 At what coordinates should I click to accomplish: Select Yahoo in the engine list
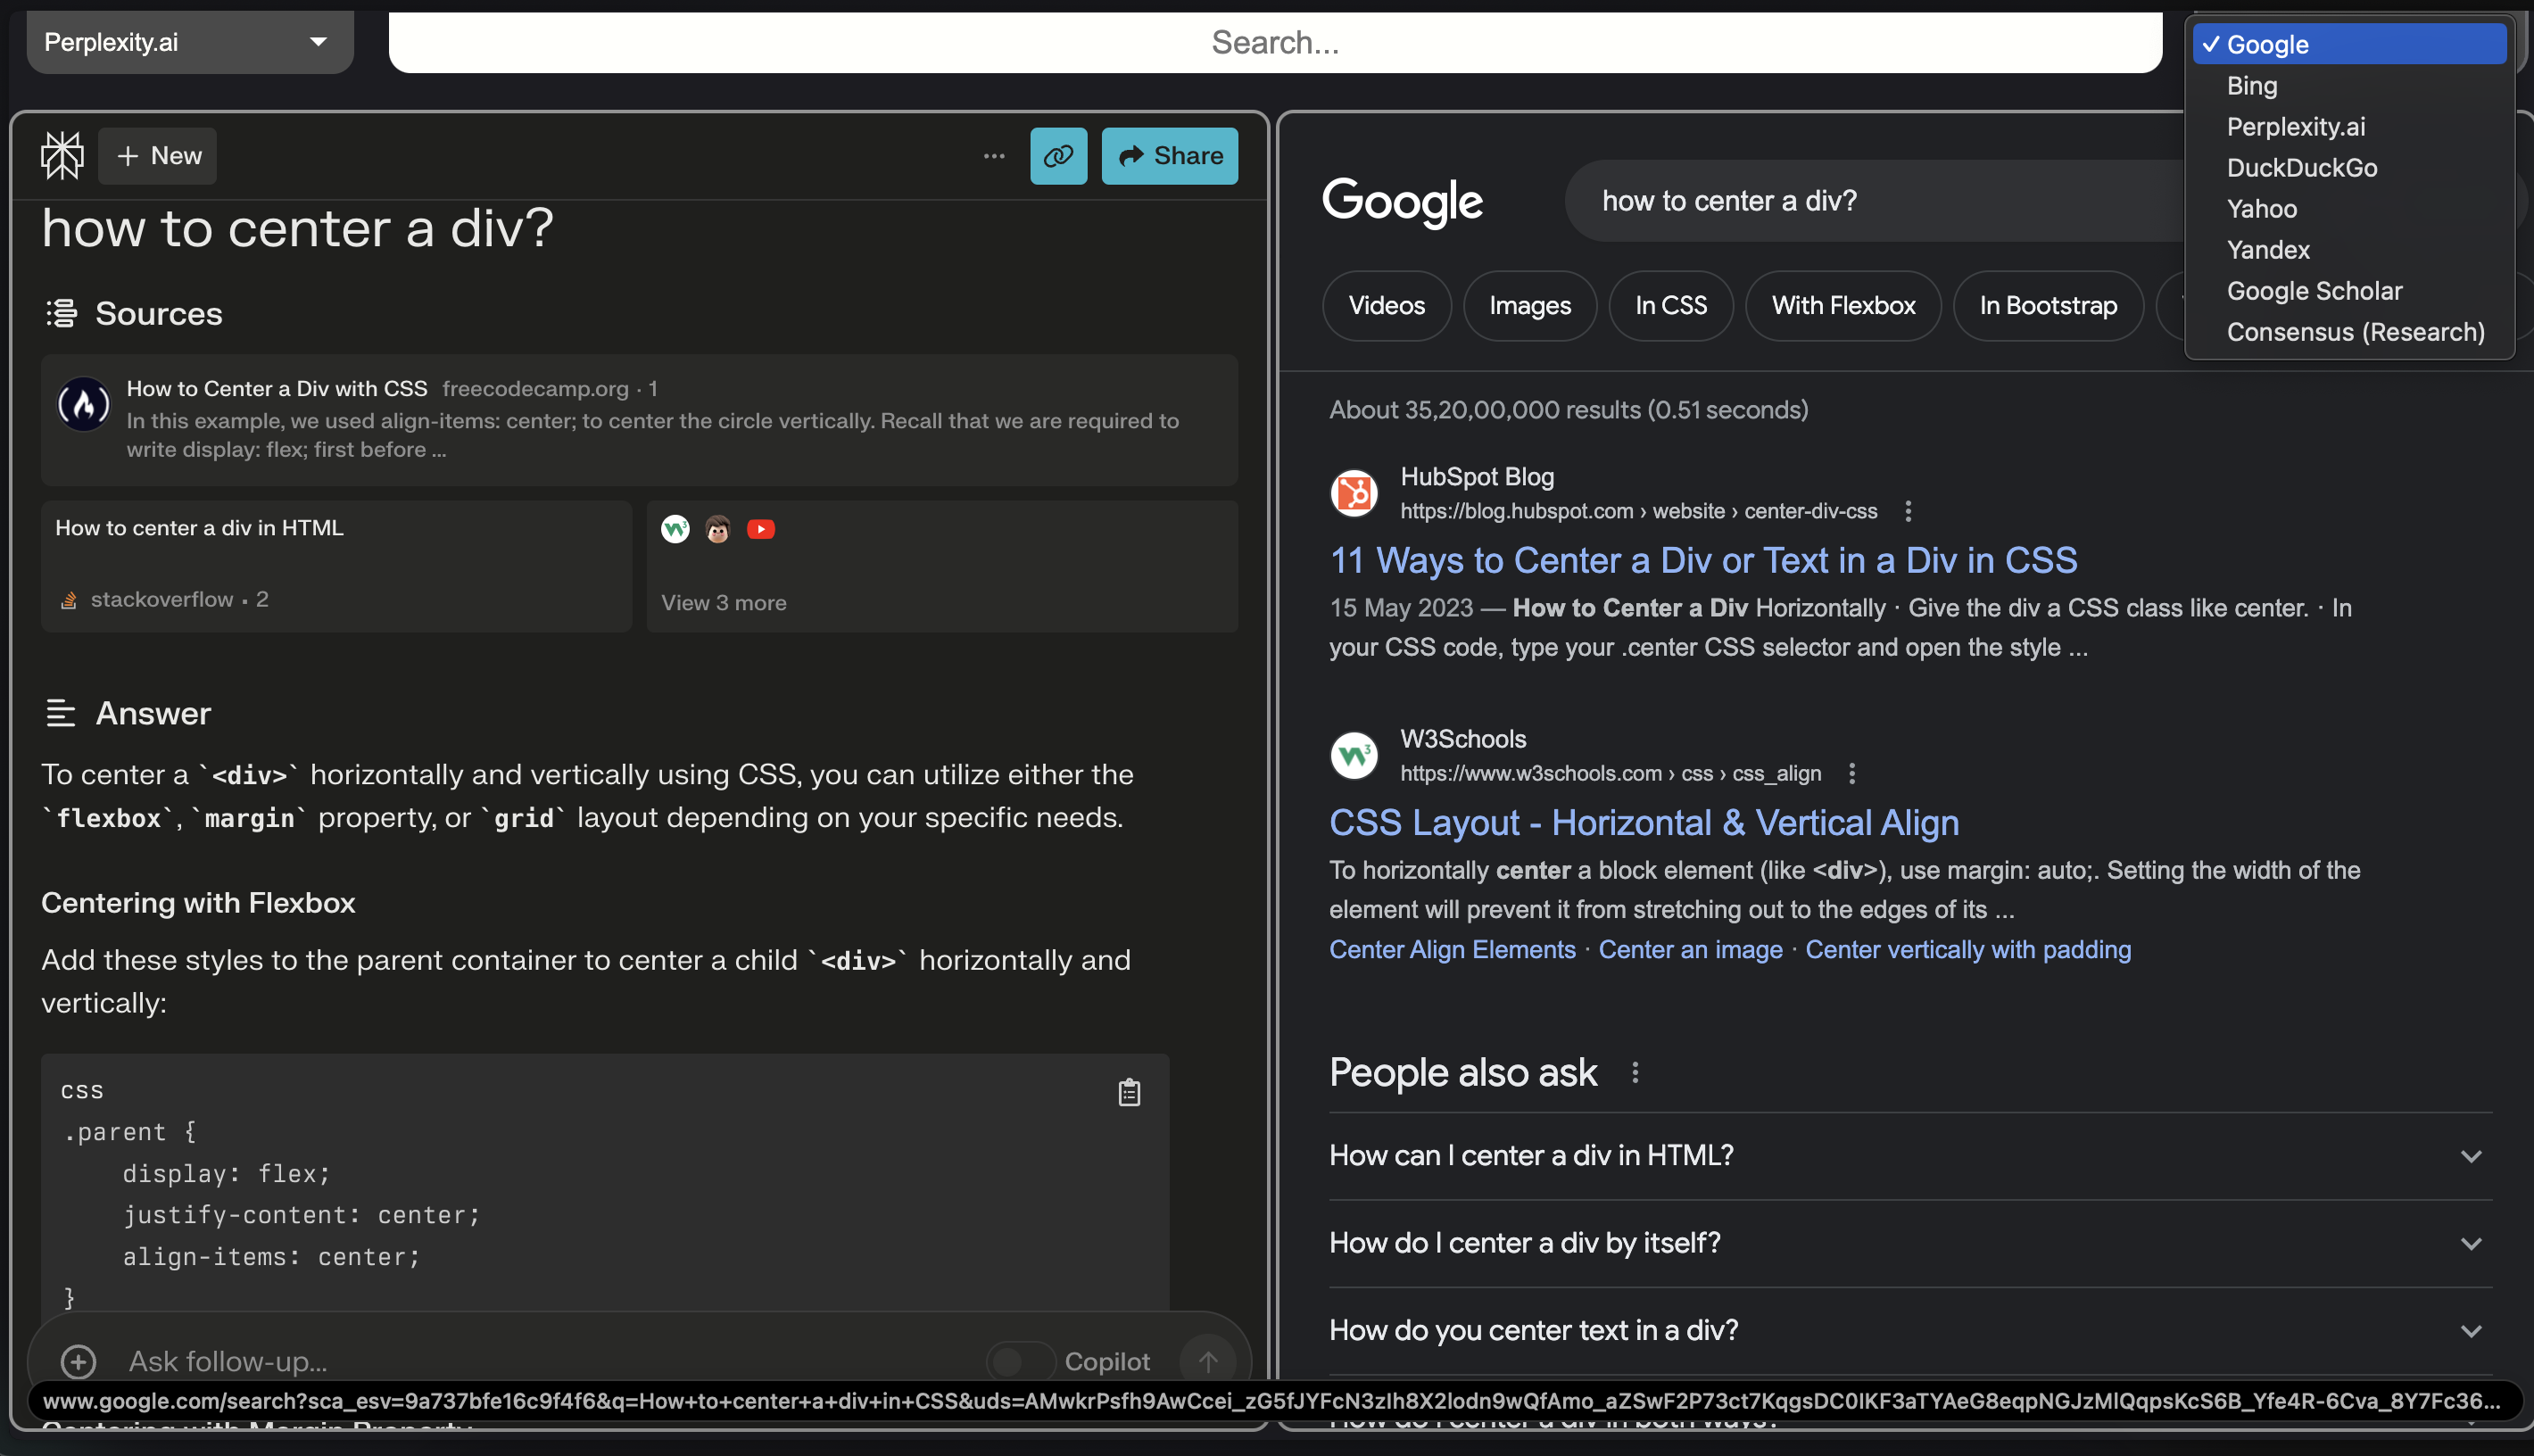pyautogui.click(x=2349, y=209)
